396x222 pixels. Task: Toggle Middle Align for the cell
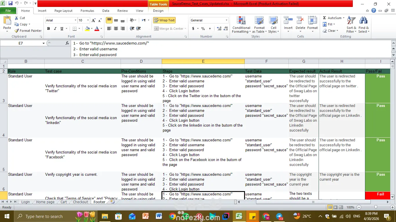(x=116, y=20)
